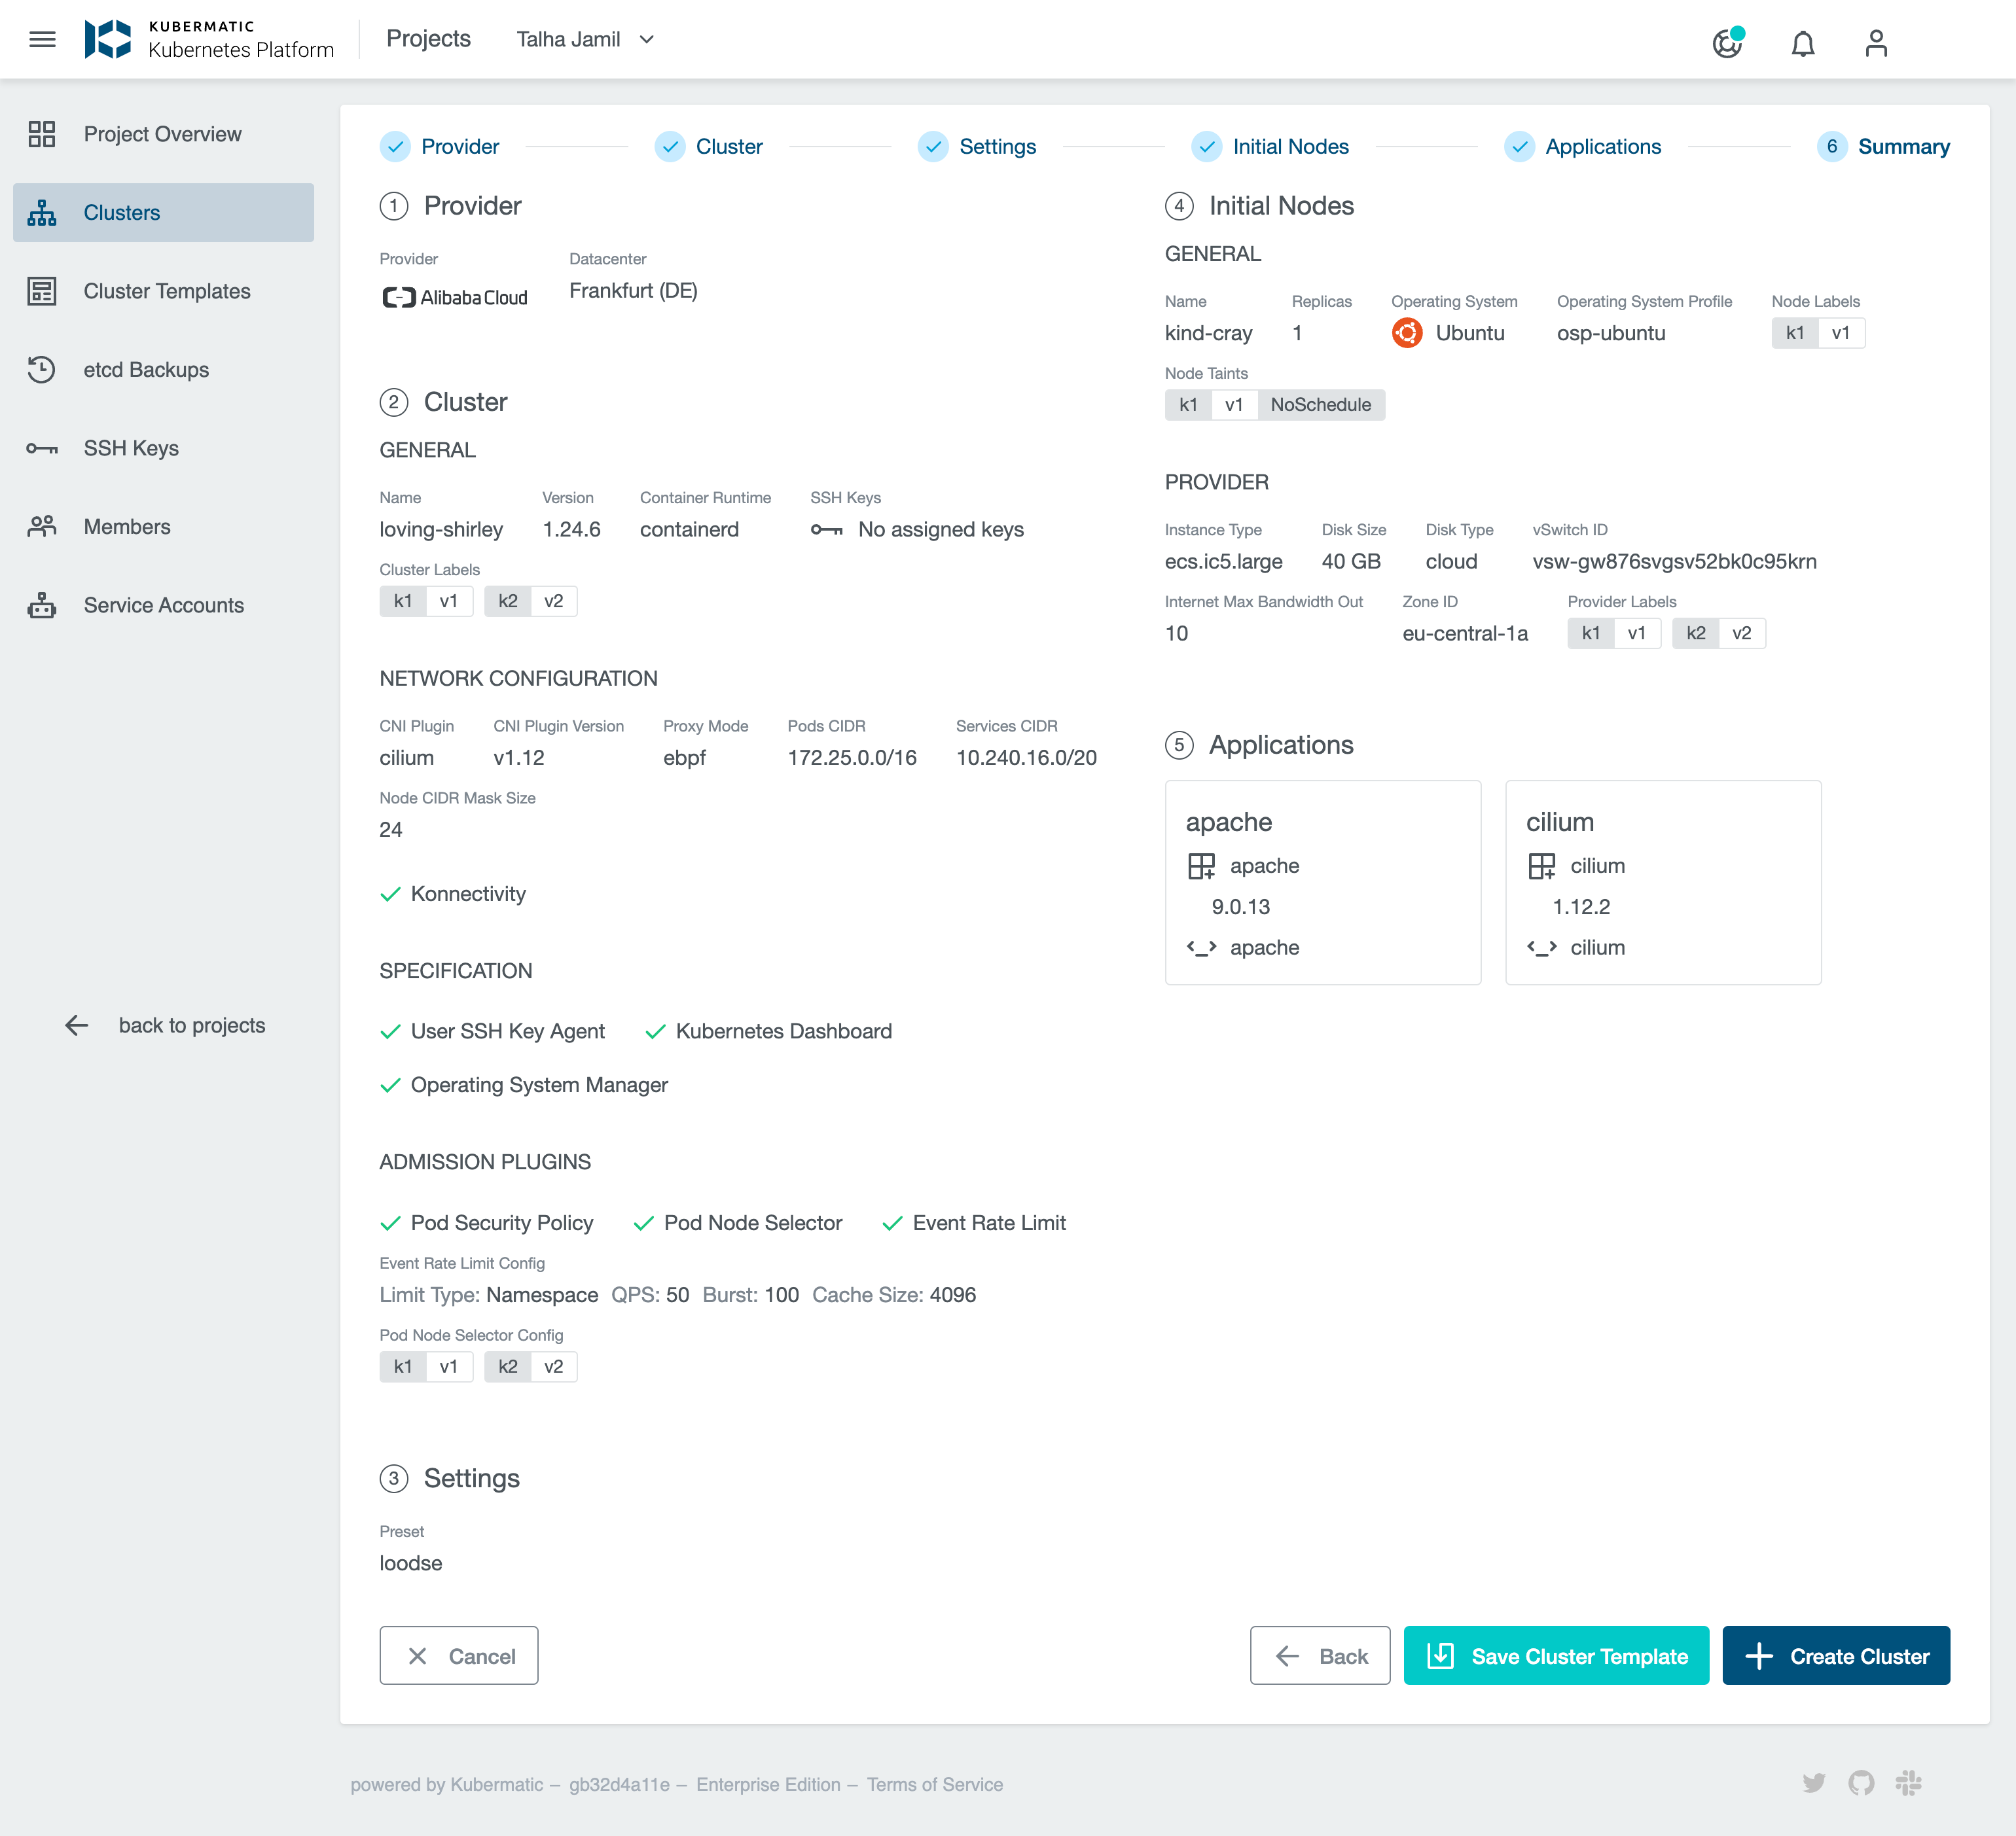
Task: Select the Summary wizard step
Action: click(x=1883, y=146)
